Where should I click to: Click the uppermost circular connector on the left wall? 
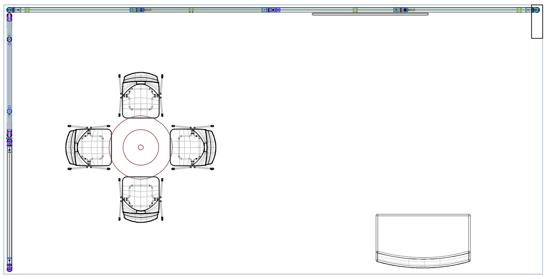pos(9,39)
